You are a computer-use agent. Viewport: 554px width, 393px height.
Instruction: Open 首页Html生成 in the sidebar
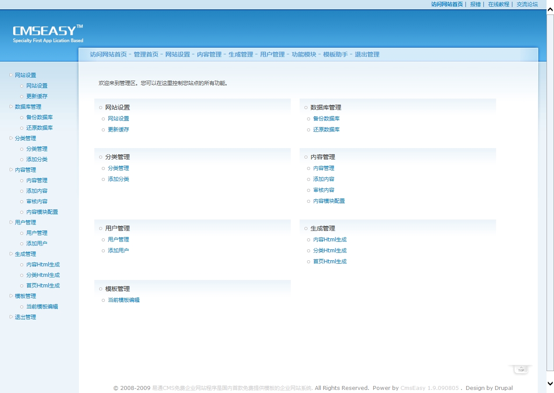click(43, 285)
